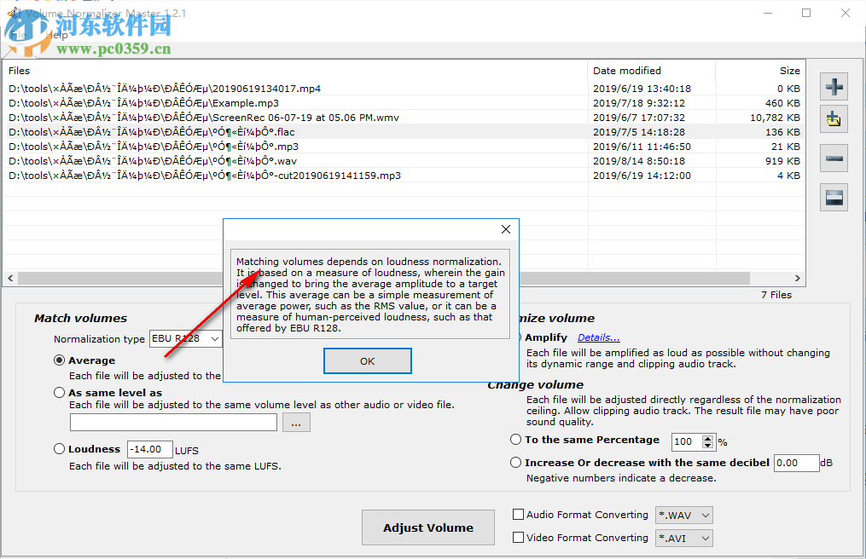The width and height of the screenshot is (866, 559).
Task: Select the Average normalization radio button
Action: click(x=59, y=360)
